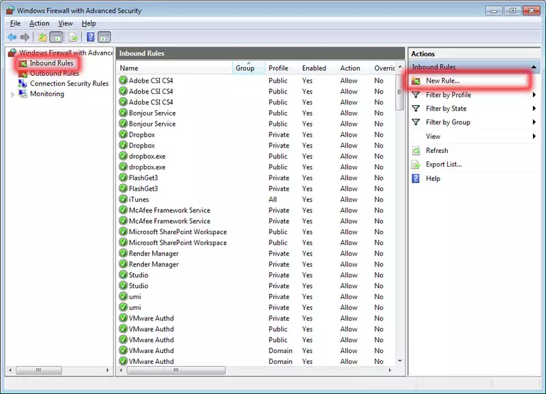
Task: Toggle the Show/Hide Action Pane icon
Action: pos(104,37)
